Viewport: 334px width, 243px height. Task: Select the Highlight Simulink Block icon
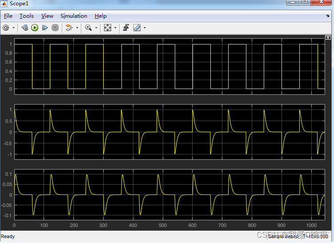(69, 28)
